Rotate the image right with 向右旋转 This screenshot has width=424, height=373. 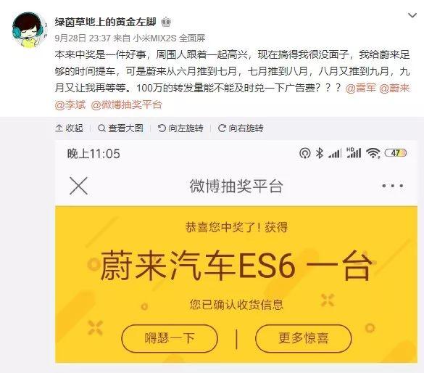pos(241,128)
